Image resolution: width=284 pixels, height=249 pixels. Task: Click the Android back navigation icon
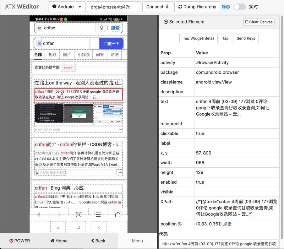[x=99, y=227]
